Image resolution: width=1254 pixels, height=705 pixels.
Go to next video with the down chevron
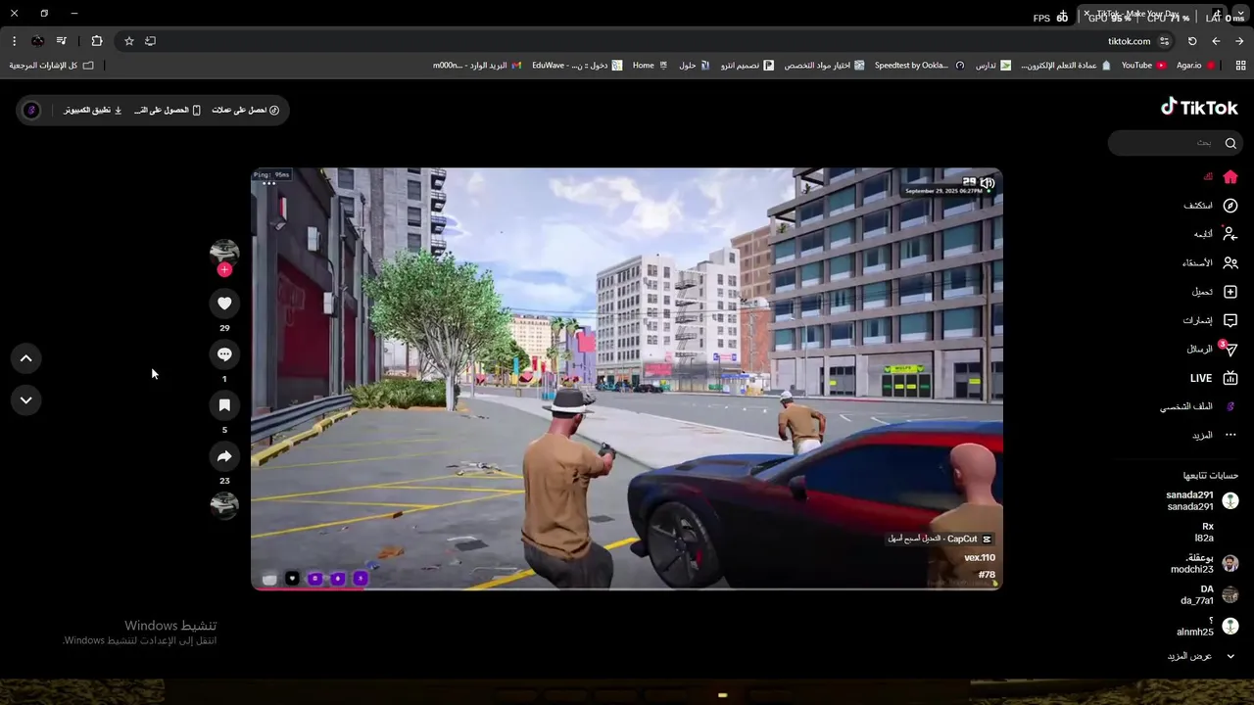click(x=26, y=399)
